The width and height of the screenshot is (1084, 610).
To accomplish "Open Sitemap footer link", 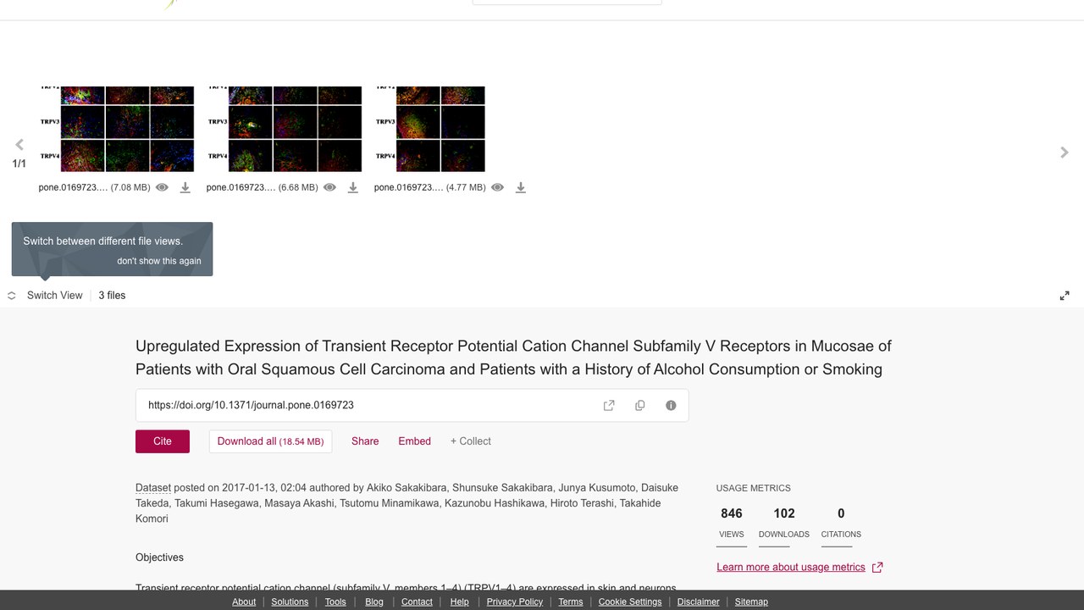I will pos(751,602).
